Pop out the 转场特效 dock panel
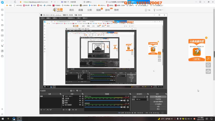 148,94
